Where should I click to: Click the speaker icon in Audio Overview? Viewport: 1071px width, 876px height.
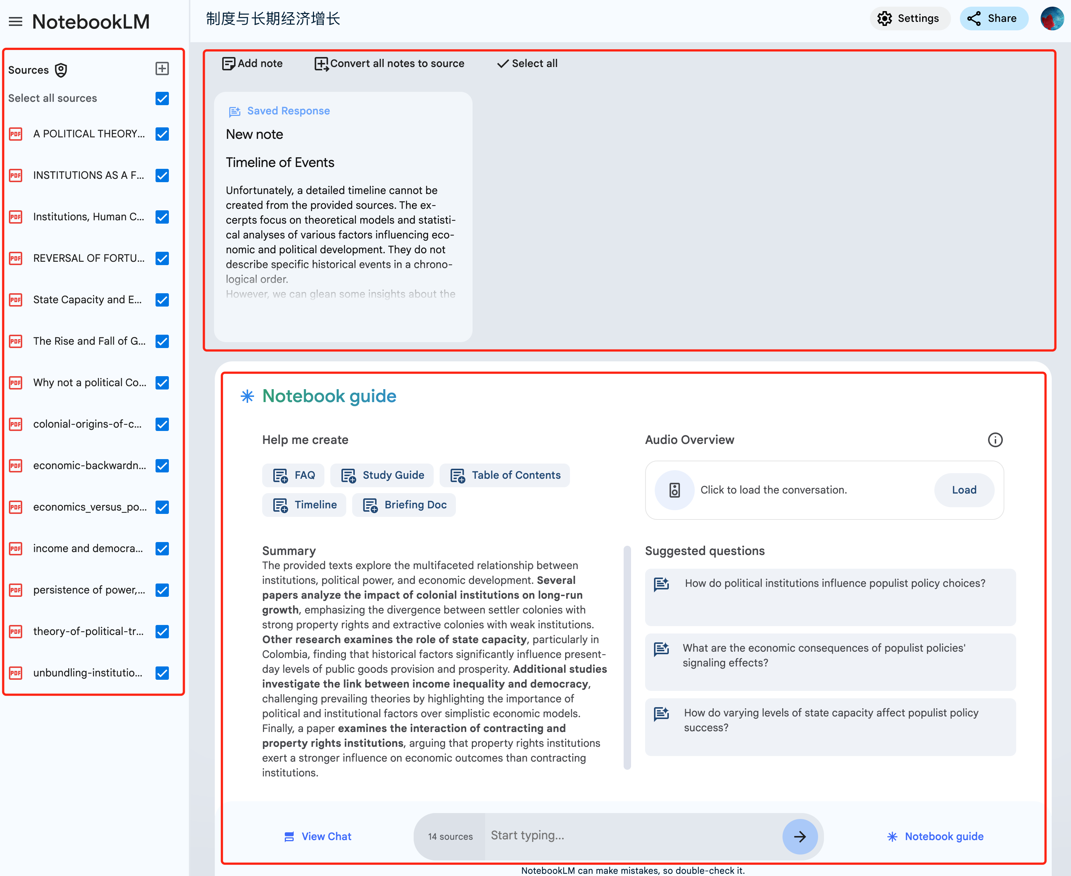coord(674,490)
